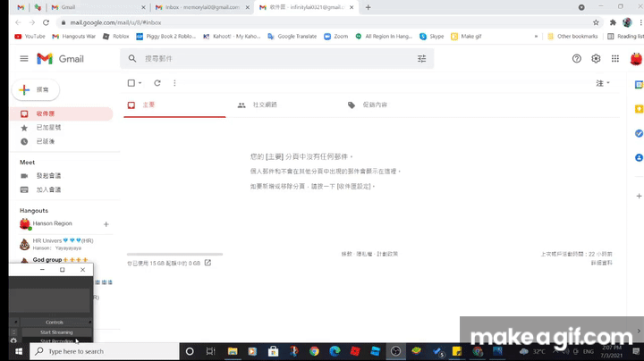The width and height of the screenshot is (644, 361).
Task: Click the Compose button
Action: point(34,90)
